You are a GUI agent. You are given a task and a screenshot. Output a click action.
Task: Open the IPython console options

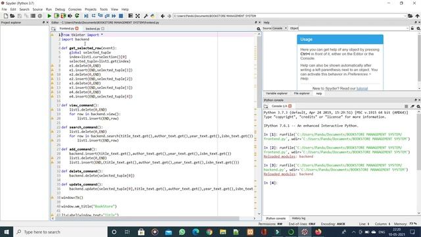418,107
